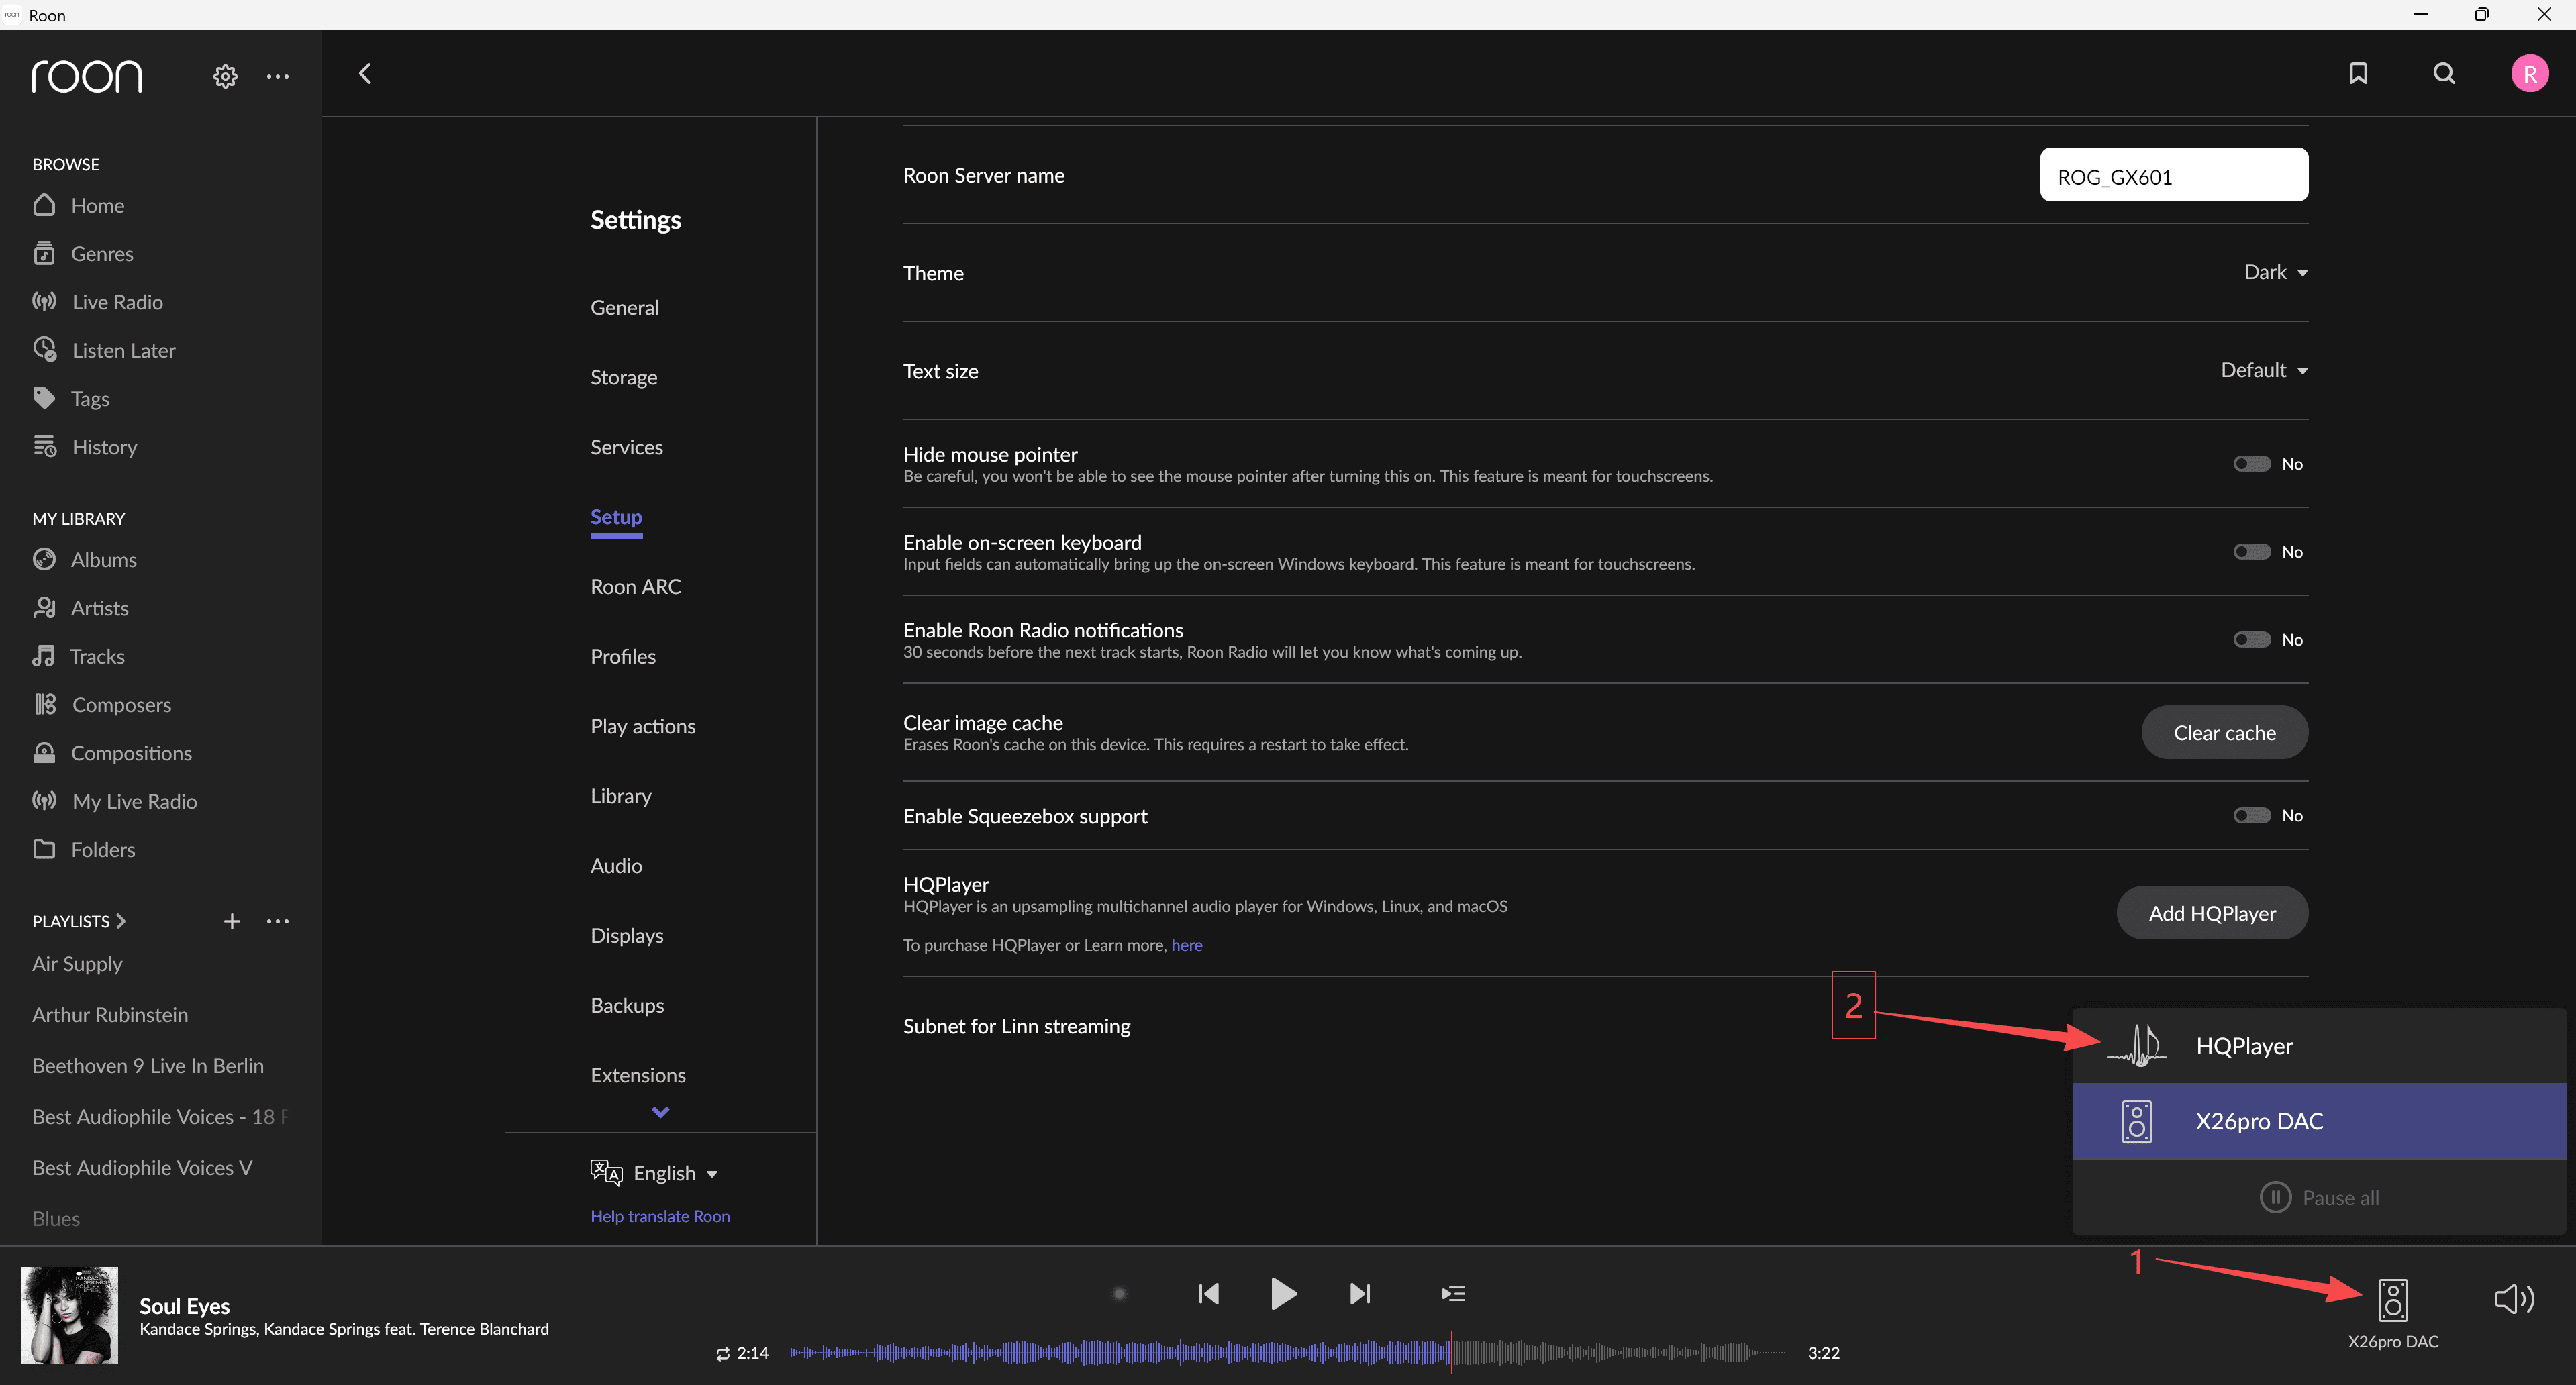Click the Artists icon in My Library
2576x1385 pixels.
tap(44, 607)
